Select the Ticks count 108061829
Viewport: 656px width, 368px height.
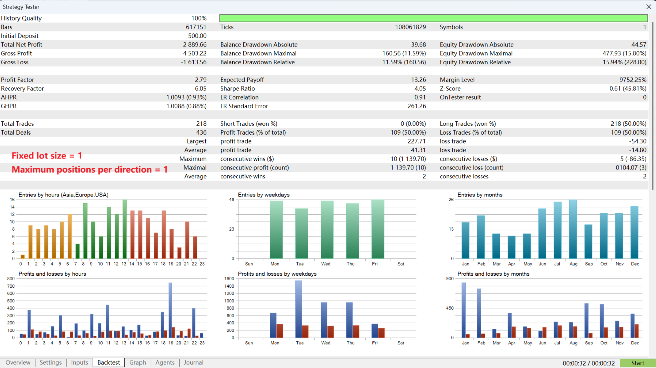point(410,27)
